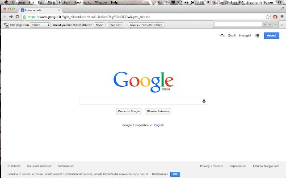Open the Chrome menu in the menu bar
Viewport: 286px width, 178px height.
tap(18, 2)
